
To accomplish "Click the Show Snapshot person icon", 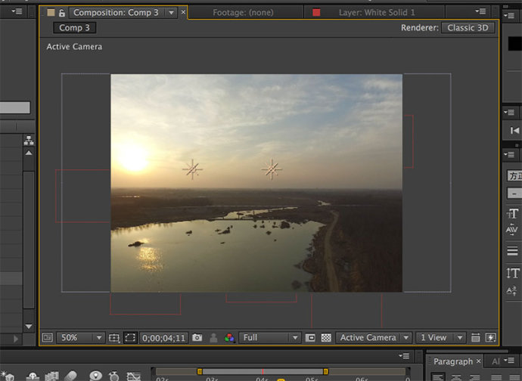I will pos(213,338).
